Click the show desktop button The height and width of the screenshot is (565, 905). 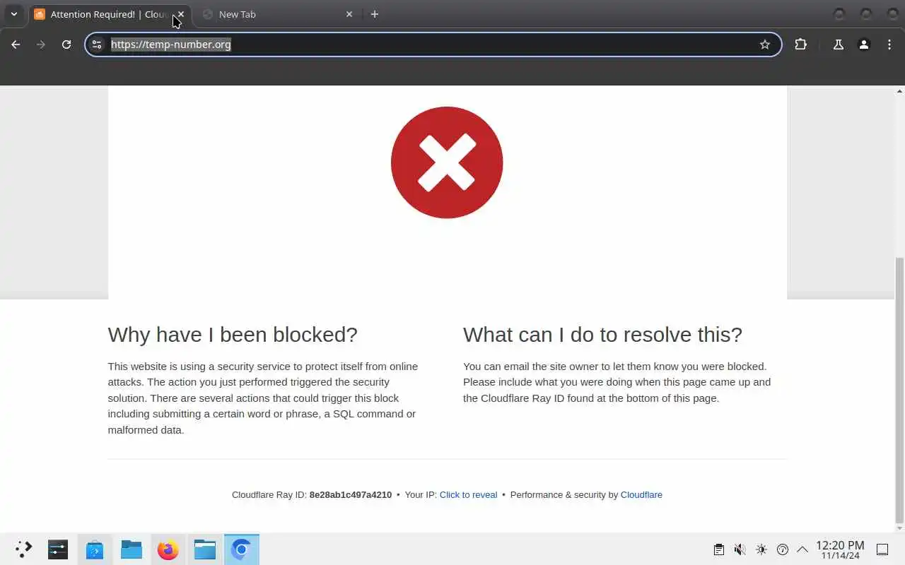[x=883, y=549]
